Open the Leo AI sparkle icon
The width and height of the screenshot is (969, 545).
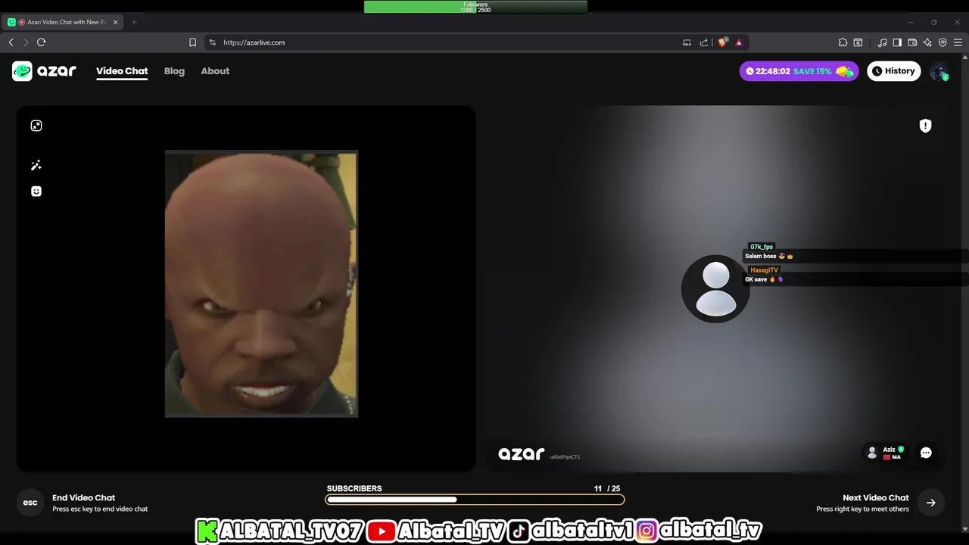click(927, 42)
